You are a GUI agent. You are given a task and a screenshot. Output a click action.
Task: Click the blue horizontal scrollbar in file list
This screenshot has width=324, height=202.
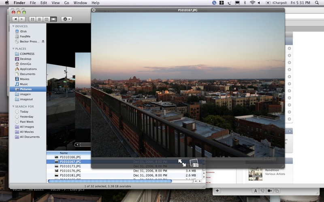(x=110, y=181)
